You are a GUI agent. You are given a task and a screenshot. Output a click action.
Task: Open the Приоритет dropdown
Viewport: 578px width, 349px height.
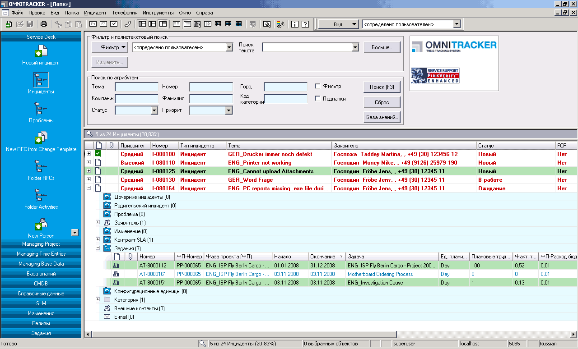pos(228,110)
